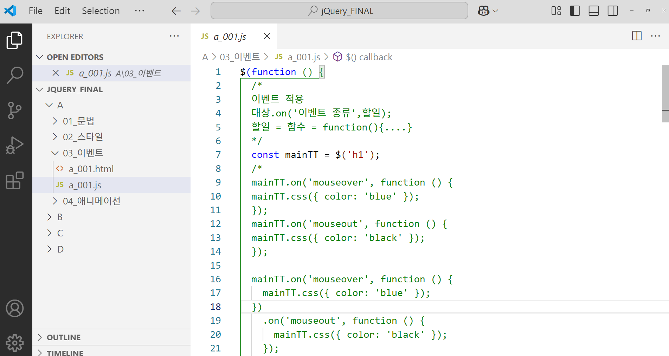Toggle the primary side bar visibility
Image resolution: width=669 pixels, height=356 pixels.
point(575,11)
